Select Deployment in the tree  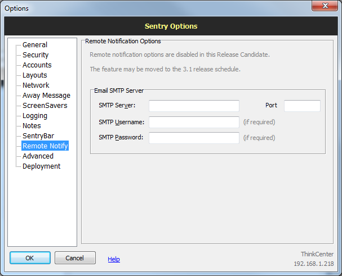pyautogui.click(x=42, y=166)
